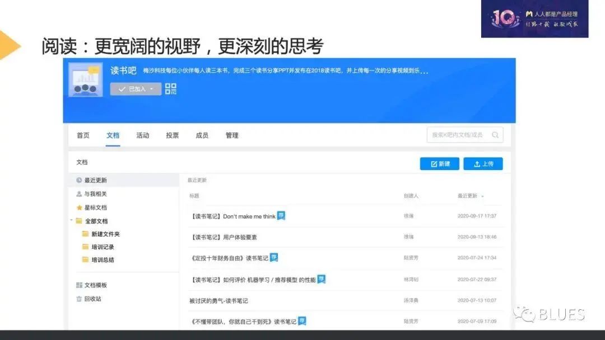Click the badge icon after Don't make me think

281,216
